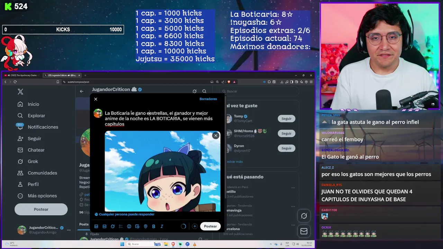Click the Brave Rewards triangle icon
The image size is (443, 249).
pos(234,82)
